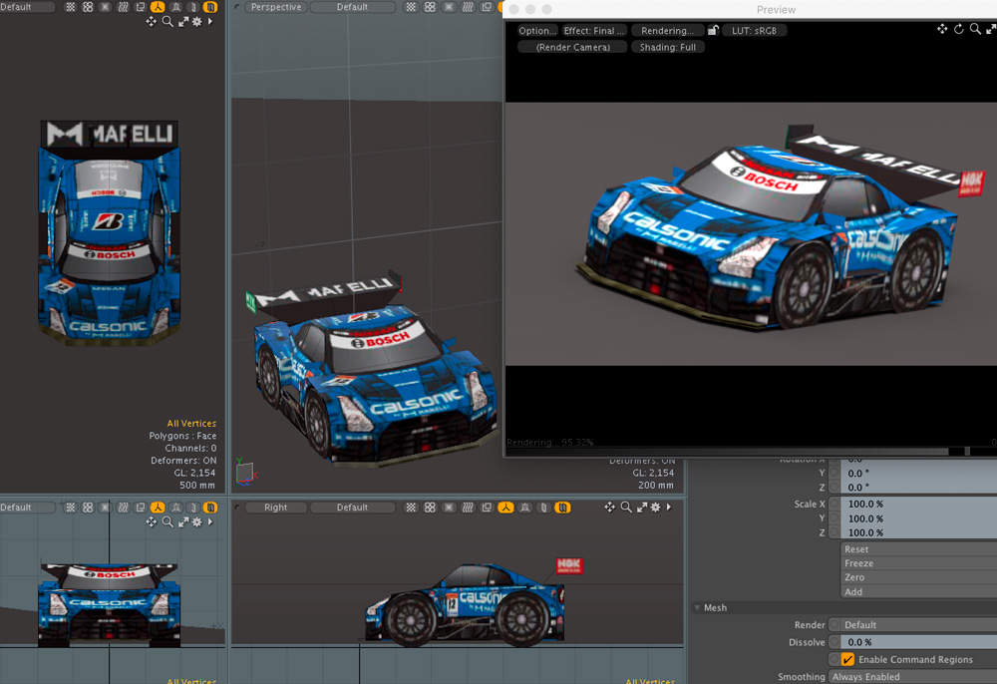Adjust the Scale X 100.0 % field
997x684 pixels.
(918, 504)
